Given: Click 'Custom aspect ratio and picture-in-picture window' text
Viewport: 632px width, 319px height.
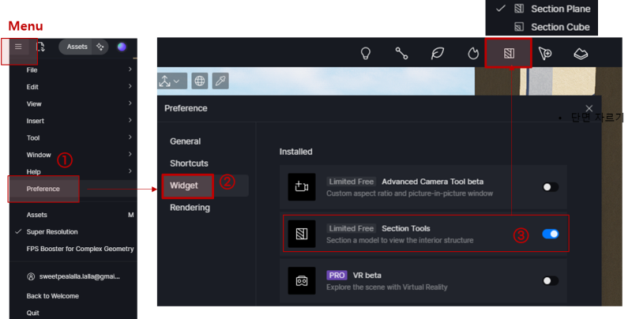Looking at the screenshot, I should tap(409, 193).
